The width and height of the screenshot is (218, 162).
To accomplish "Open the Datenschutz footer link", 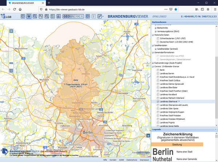I will [132, 160].
